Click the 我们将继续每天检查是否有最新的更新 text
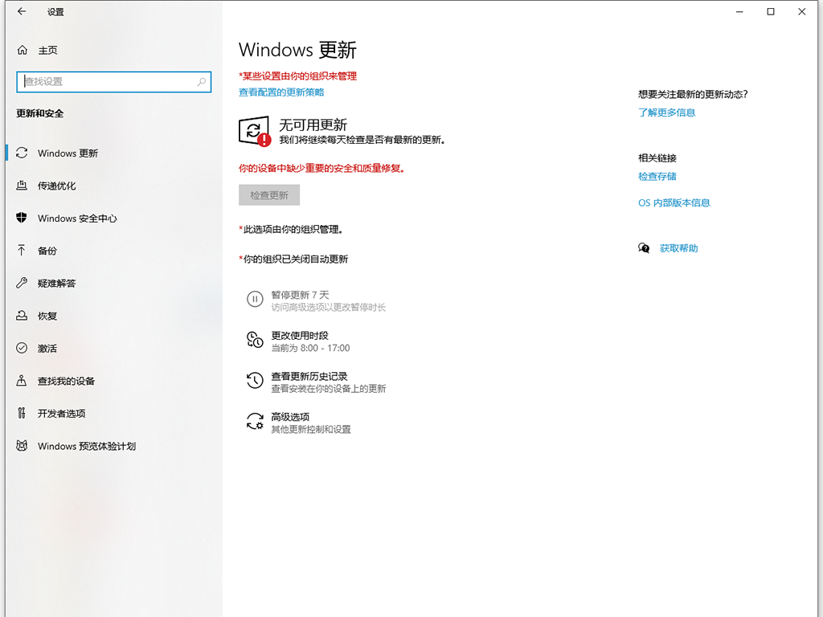The height and width of the screenshot is (617, 823). (362, 140)
